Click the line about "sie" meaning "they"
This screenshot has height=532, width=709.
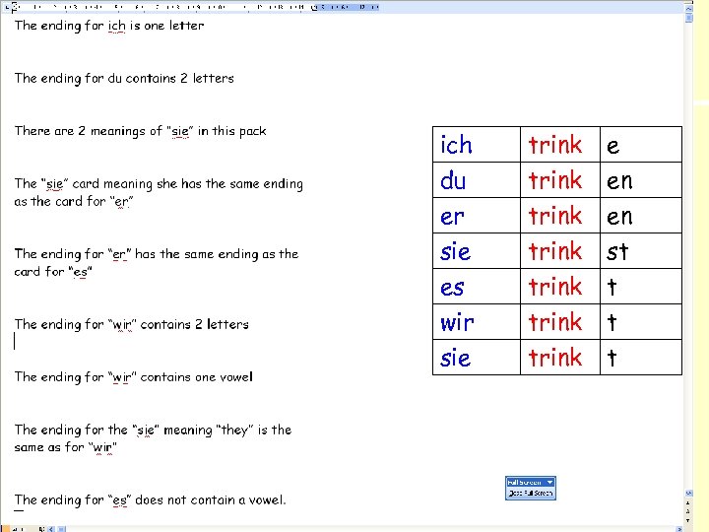pos(153,431)
